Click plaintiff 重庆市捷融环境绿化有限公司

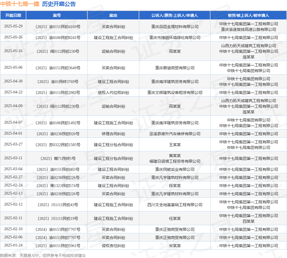click(175, 38)
